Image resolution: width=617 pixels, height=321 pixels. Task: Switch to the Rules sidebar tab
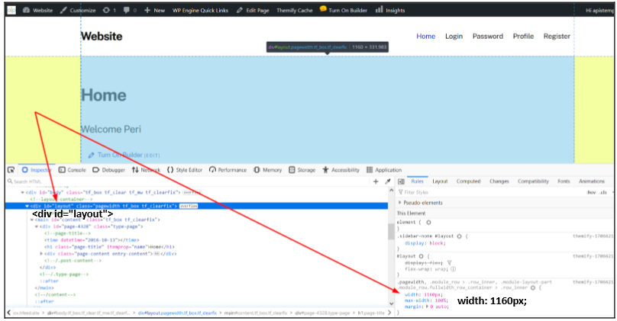417,181
